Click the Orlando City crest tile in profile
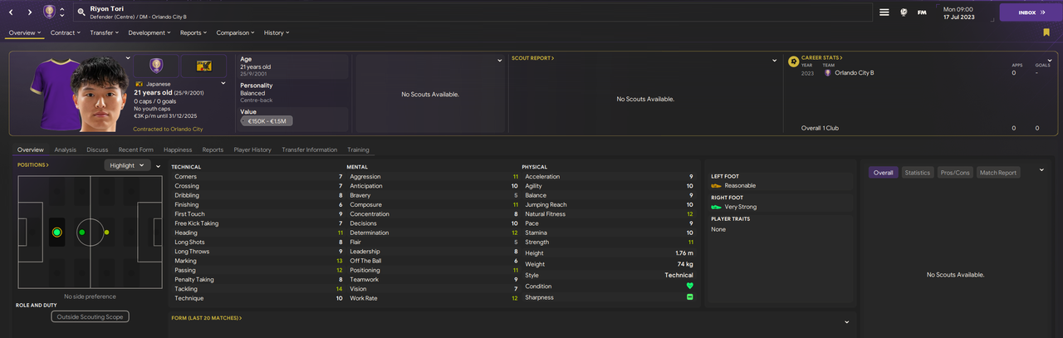This screenshot has height=338, width=1063. tap(155, 66)
